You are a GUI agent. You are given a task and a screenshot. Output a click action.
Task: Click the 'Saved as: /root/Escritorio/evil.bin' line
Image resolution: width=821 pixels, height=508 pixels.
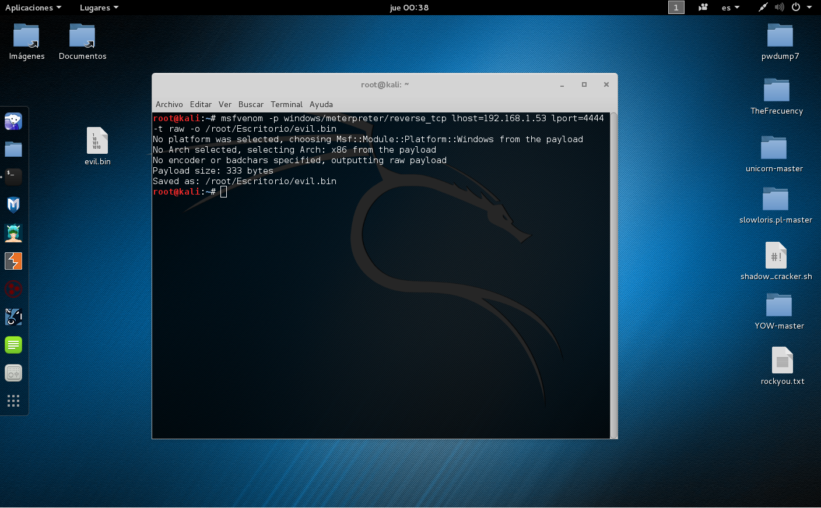click(x=244, y=181)
